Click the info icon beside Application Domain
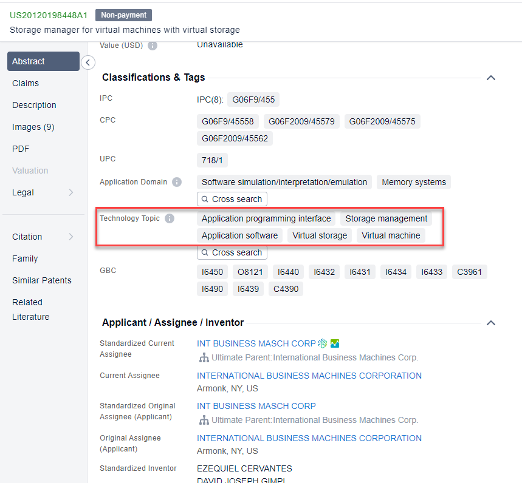The image size is (522, 483). (x=177, y=182)
